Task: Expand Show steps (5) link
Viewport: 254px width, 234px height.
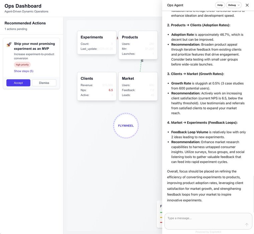Action: [x=24, y=71]
